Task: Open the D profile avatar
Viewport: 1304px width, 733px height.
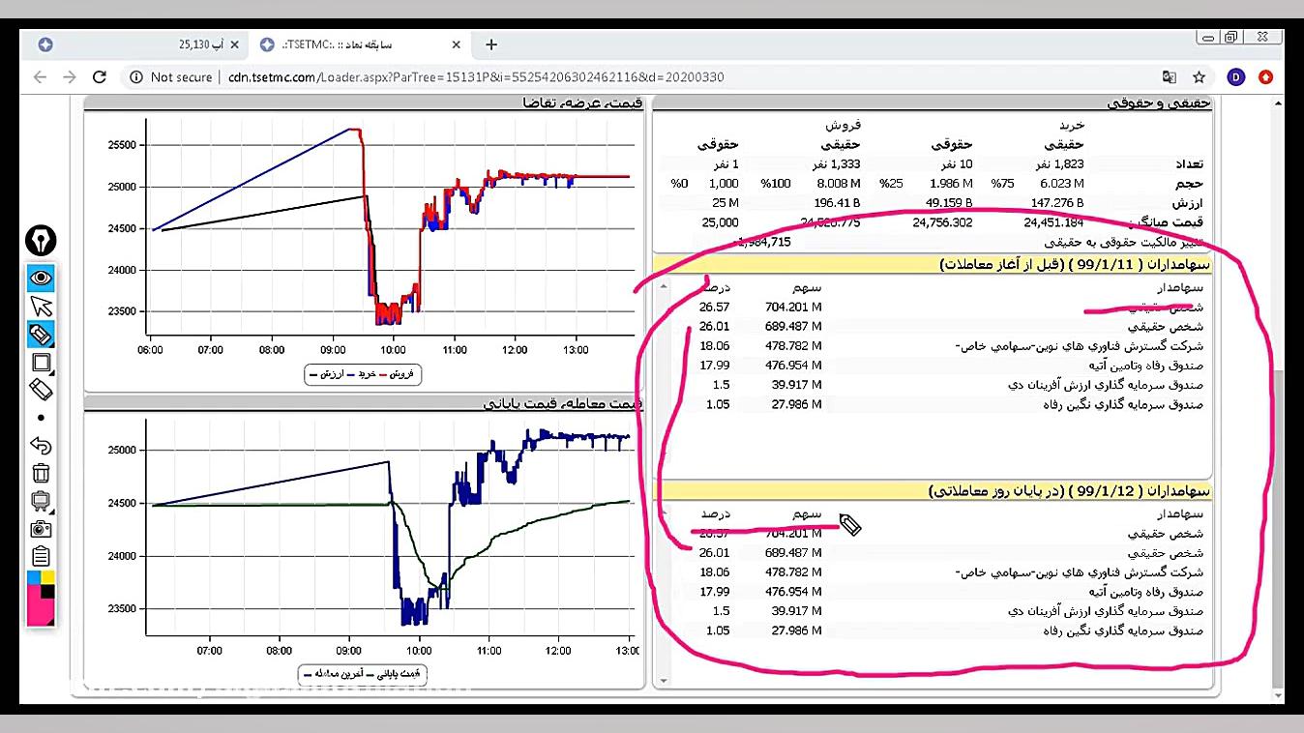Action: [1235, 77]
